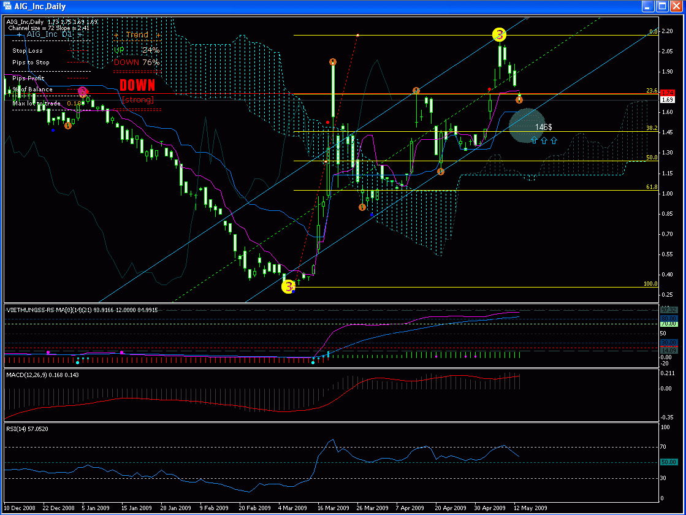The width and height of the screenshot is (686, 515).
Task: Click the 7 Apr 2009 date label
Action: click(x=410, y=508)
